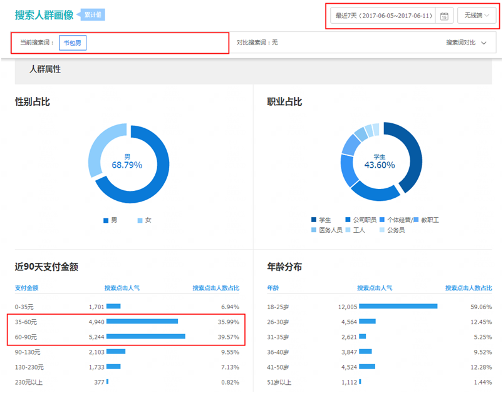Screen dimensions: 503x393
Task: Click the 医务人员 legend square
Action: pos(314,230)
